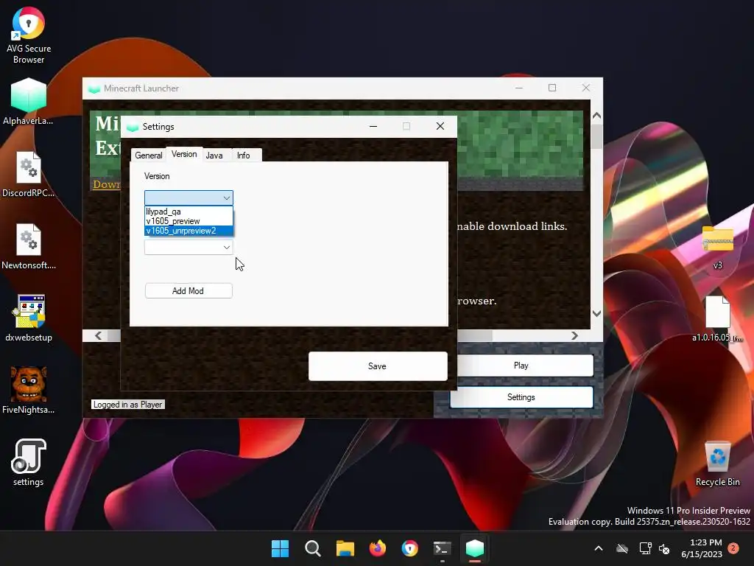This screenshot has width=754, height=566.
Task: Save the settings
Action: (378, 366)
